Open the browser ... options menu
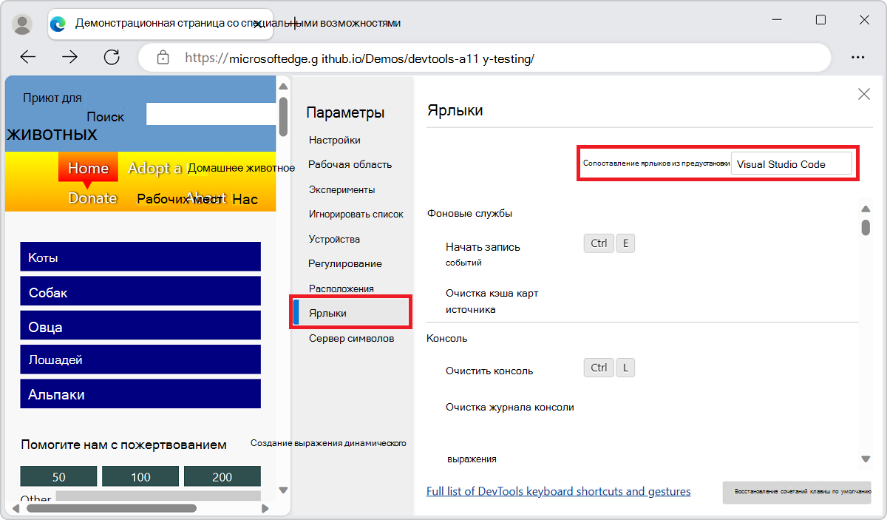Screen dimensions: 887x520 coord(858,56)
